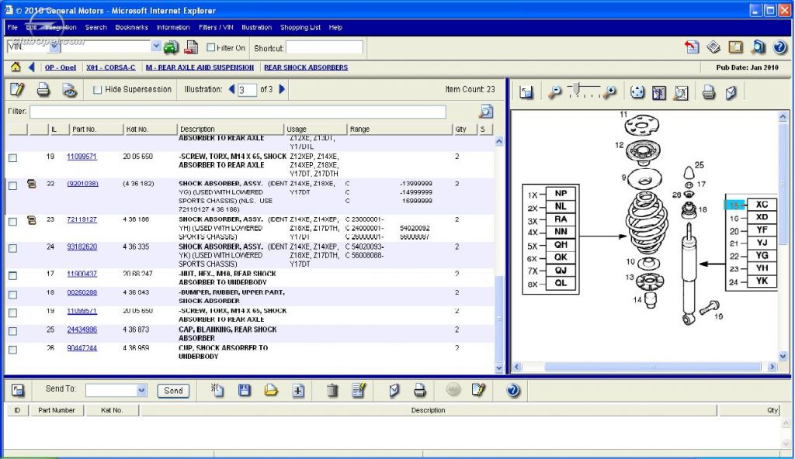Go to home via house icon
The image size is (795, 459).
[x=16, y=67]
